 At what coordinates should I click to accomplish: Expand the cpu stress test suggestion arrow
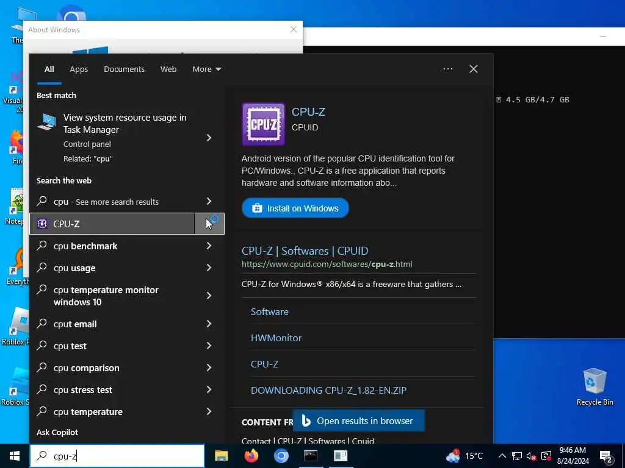point(209,389)
